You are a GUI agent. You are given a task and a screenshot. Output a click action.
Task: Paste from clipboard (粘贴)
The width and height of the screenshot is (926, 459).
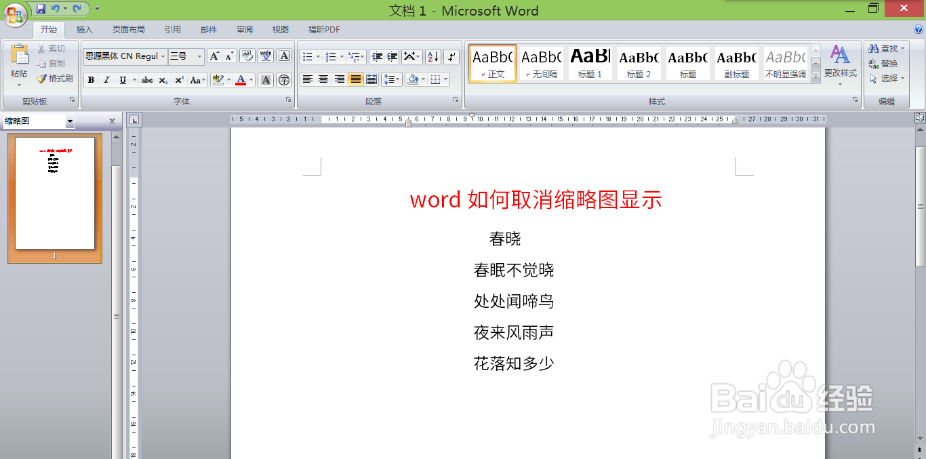[19, 64]
